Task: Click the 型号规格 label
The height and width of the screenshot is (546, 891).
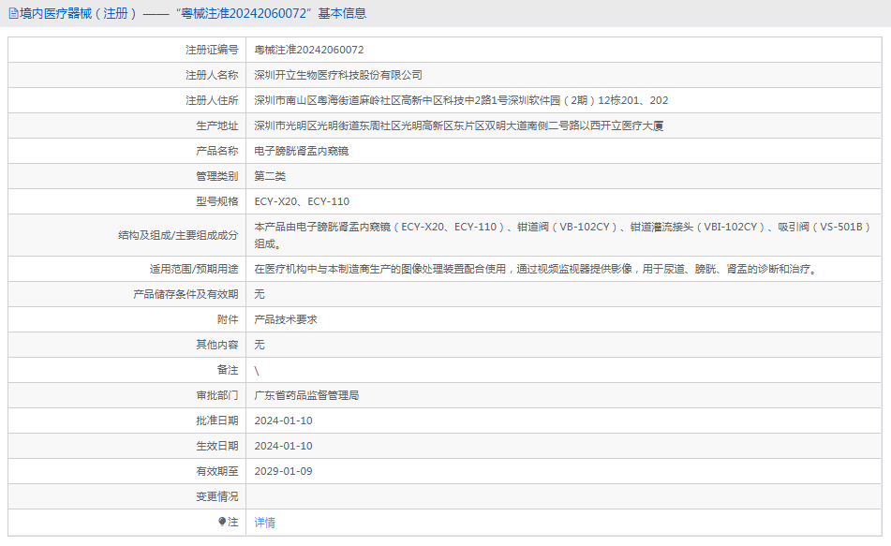Action: (x=217, y=201)
